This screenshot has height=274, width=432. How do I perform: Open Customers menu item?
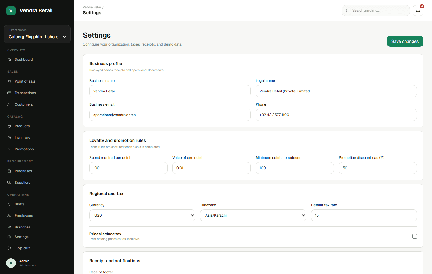(x=37, y=104)
